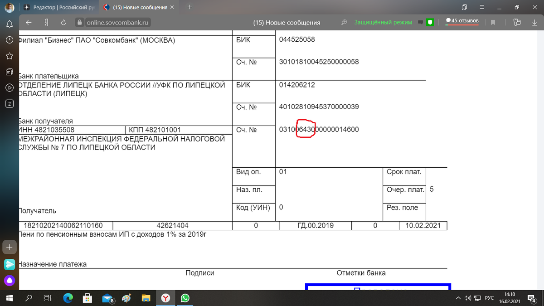
Task: Open history clock in sidebar
Action: click(x=9, y=40)
